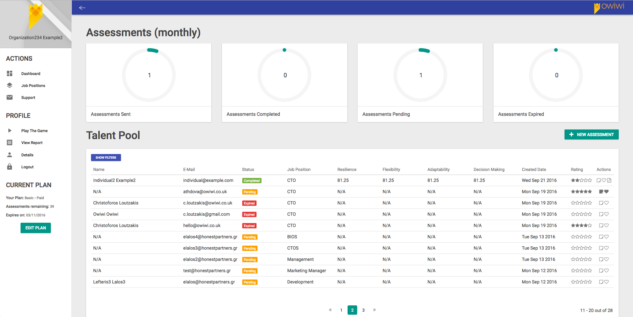Screen dimensions: 633x317
Task: Favorite Owiwi Owiwi with the heart
Action: pyautogui.click(x=606, y=214)
